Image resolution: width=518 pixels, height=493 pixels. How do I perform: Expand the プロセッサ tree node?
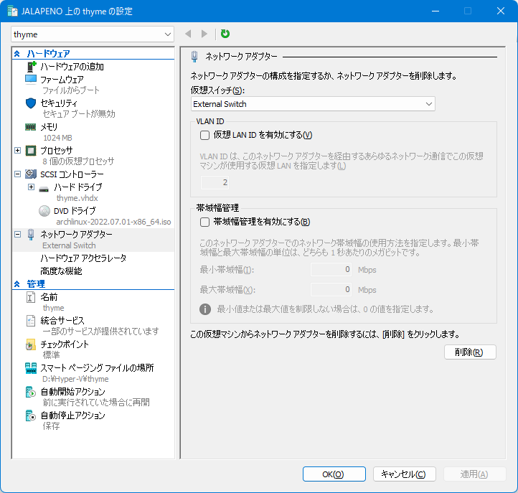(18, 151)
